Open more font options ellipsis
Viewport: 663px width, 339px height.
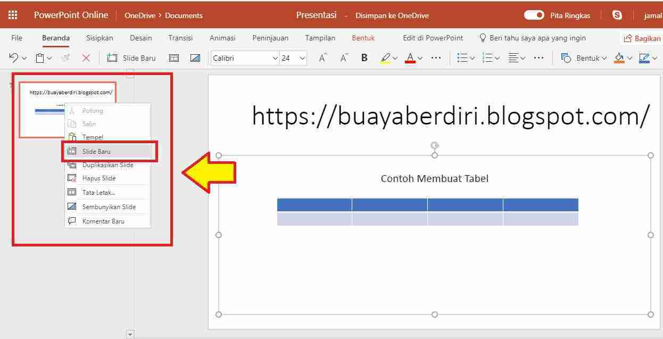(x=436, y=58)
